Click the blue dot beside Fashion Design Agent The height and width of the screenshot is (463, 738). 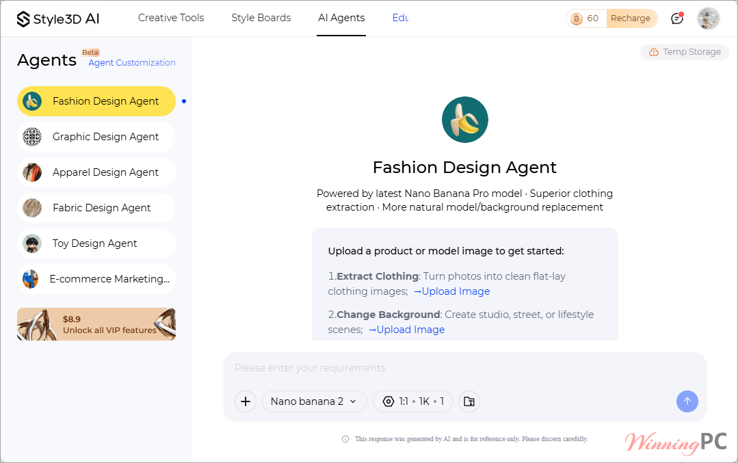tap(184, 101)
